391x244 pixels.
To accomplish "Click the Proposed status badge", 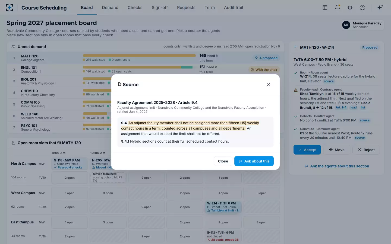I will coord(370,47).
